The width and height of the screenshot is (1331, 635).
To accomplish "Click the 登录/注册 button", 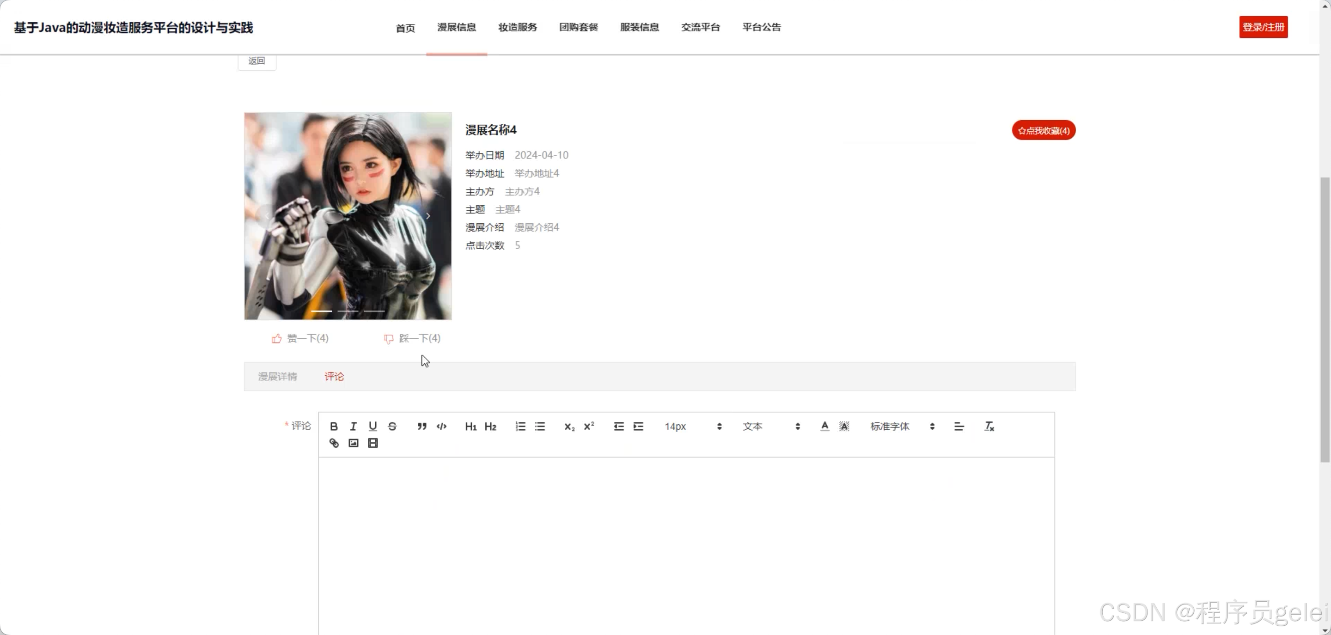I will click(1263, 27).
